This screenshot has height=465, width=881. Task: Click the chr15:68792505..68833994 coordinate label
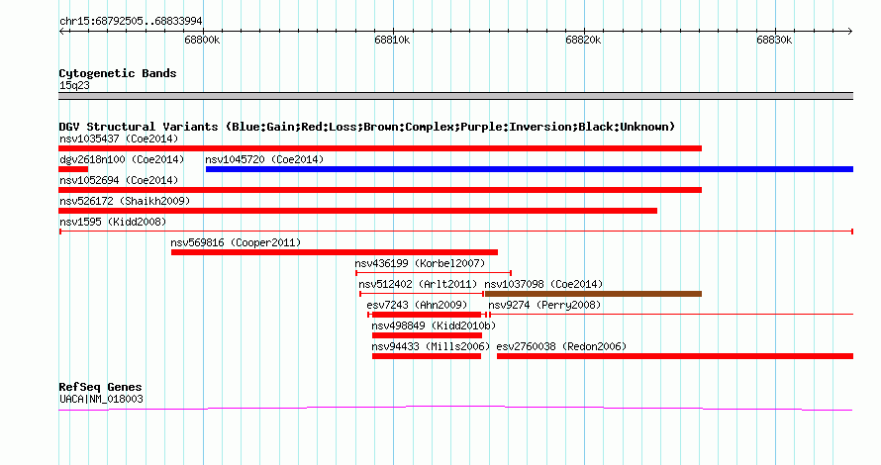pyautogui.click(x=131, y=21)
